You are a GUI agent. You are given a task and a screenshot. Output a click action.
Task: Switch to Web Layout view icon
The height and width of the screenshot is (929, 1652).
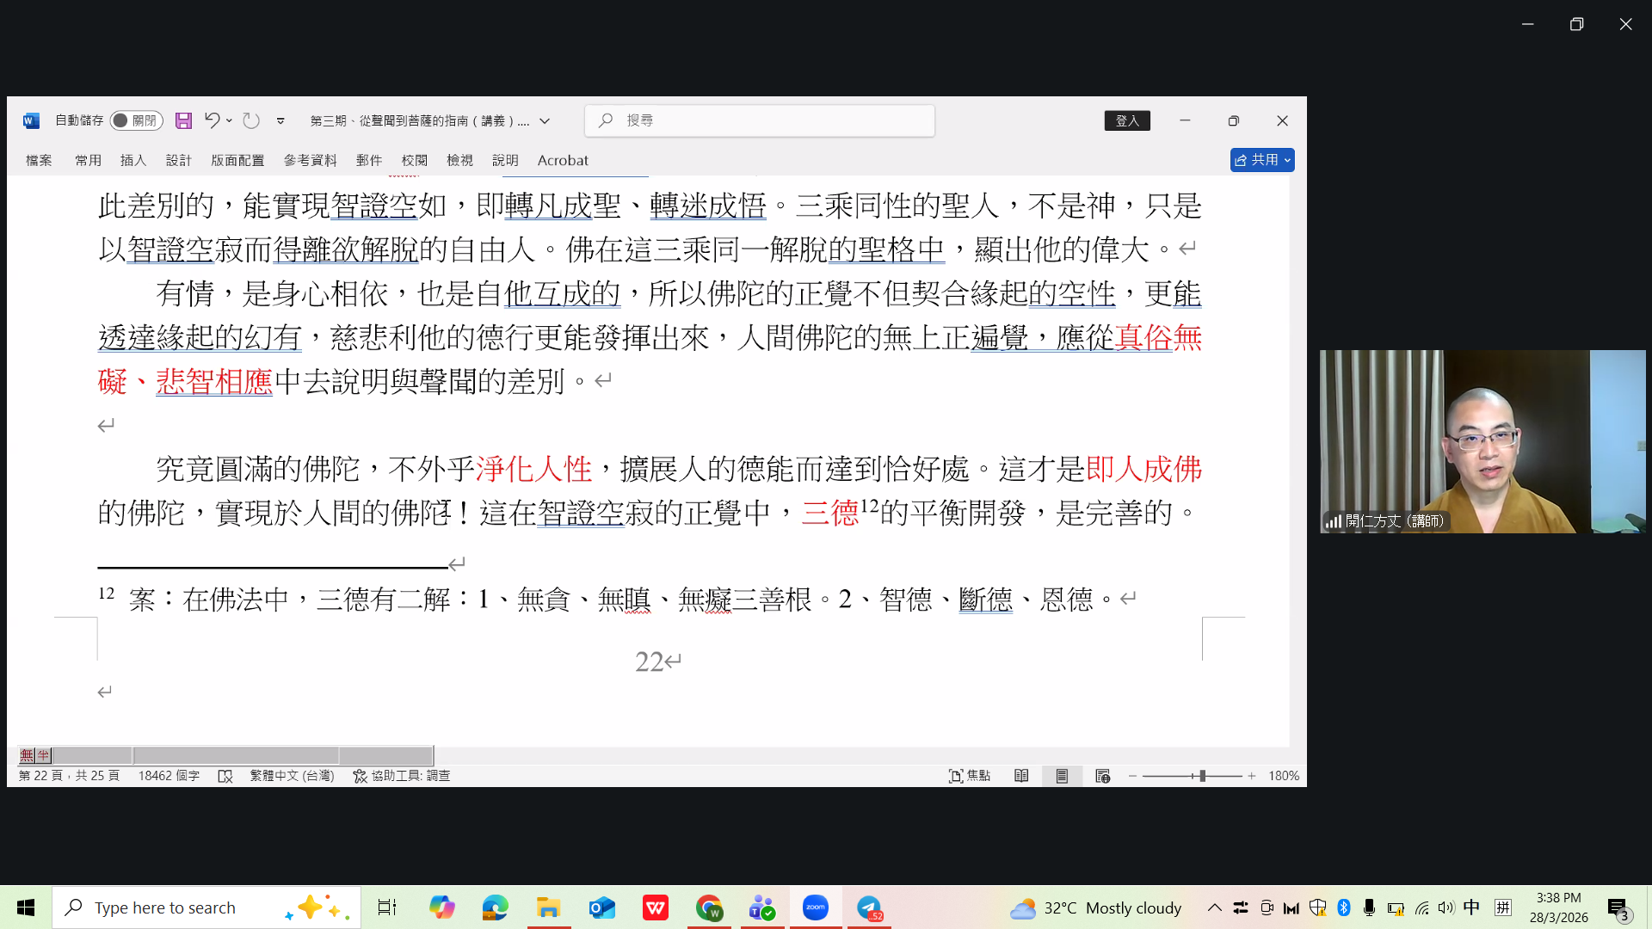[1102, 776]
